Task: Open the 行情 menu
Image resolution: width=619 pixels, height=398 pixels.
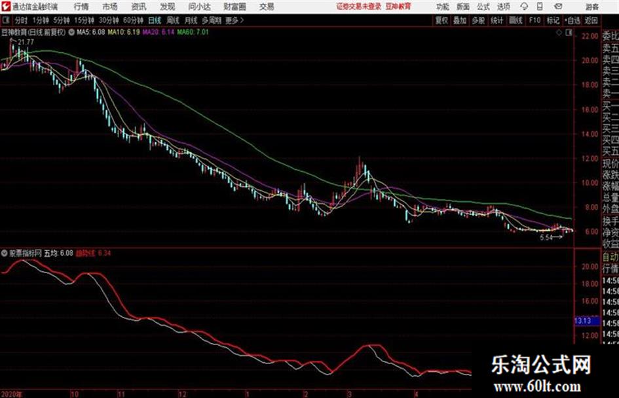Action: pos(81,7)
